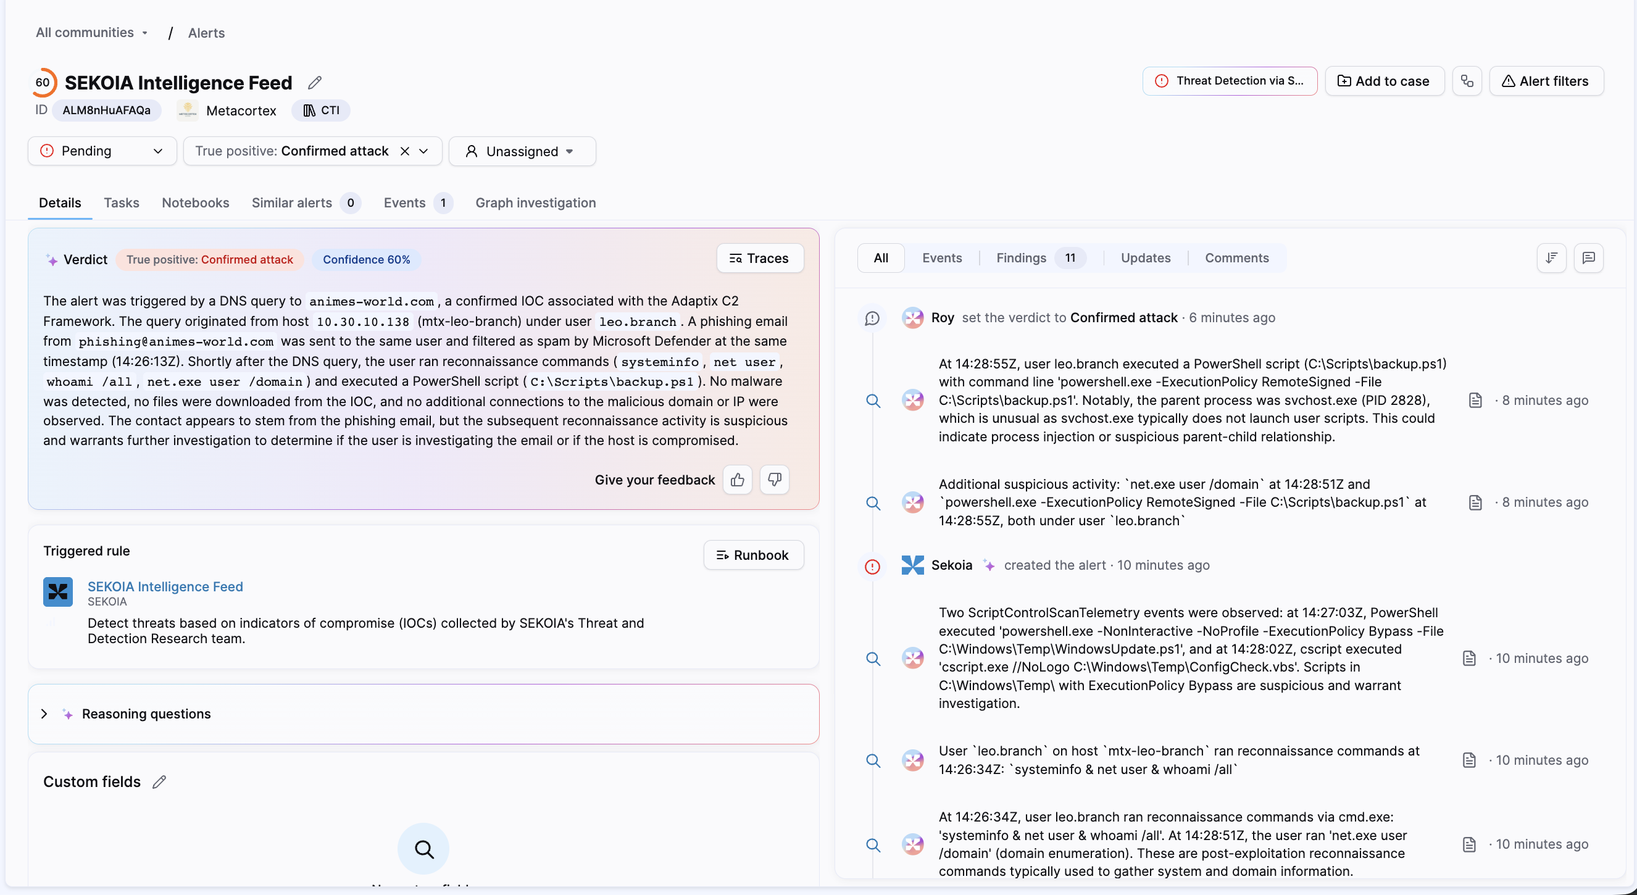Viewport: 1637px width, 895px height.
Task: Filter the timeline by Events
Action: (942, 258)
